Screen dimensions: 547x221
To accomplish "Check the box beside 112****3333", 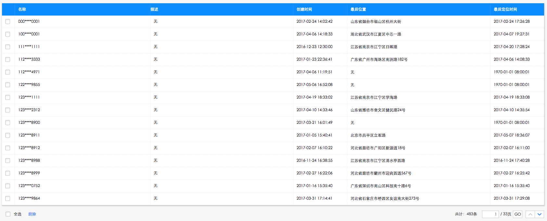I will pos(8,60).
